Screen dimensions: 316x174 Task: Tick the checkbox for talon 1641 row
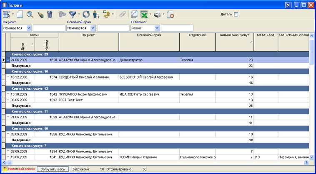tap(8, 157)
